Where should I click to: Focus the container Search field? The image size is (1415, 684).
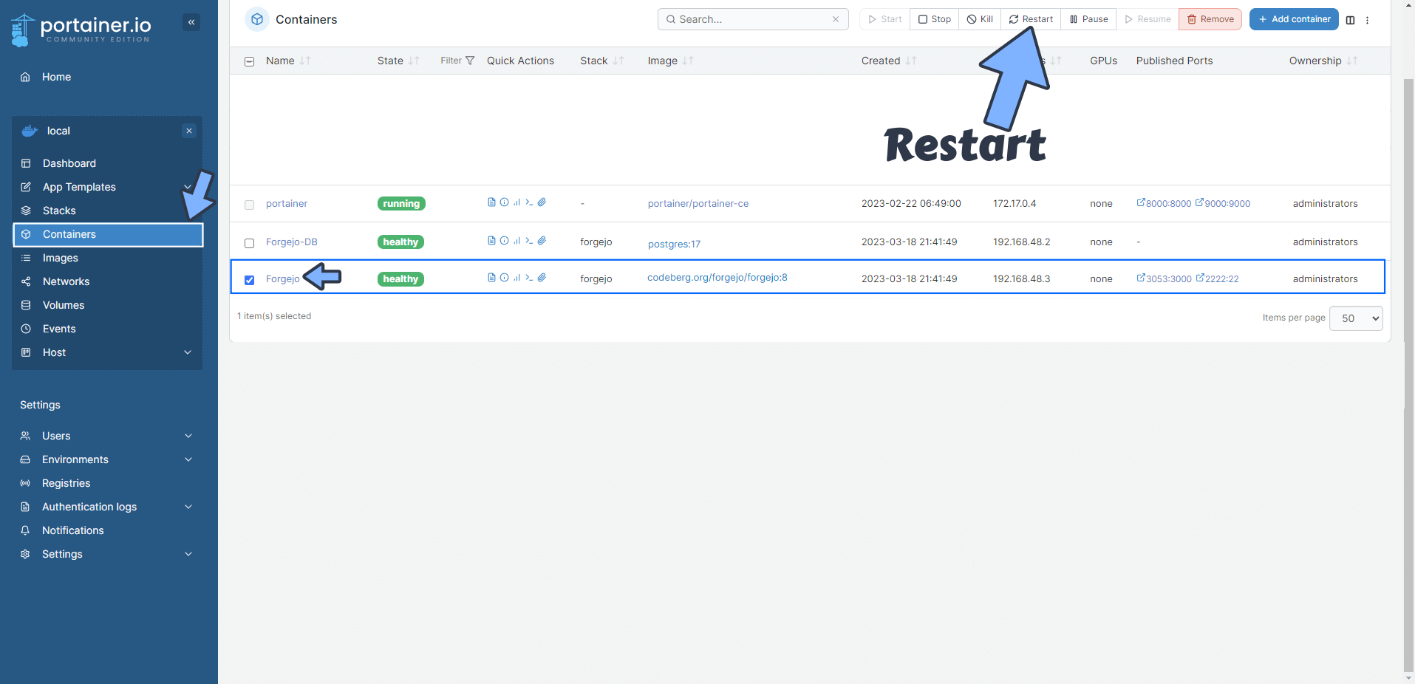tap(753, 19)
